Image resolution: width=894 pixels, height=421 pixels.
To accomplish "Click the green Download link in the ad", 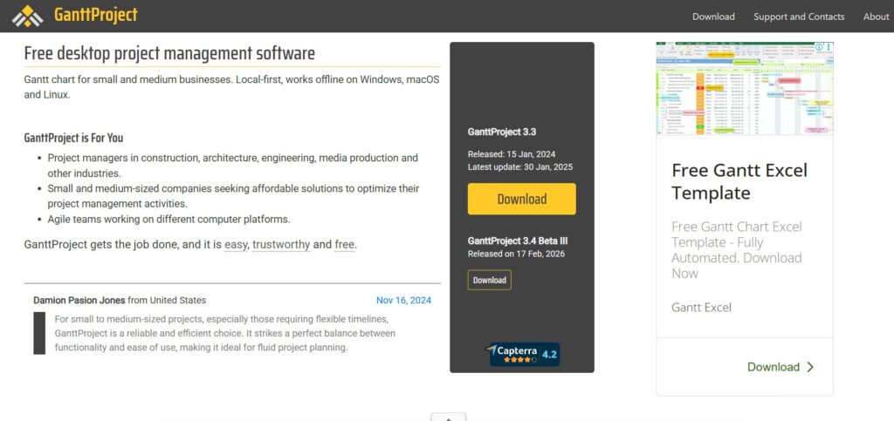I will click(x=773, y=367).
